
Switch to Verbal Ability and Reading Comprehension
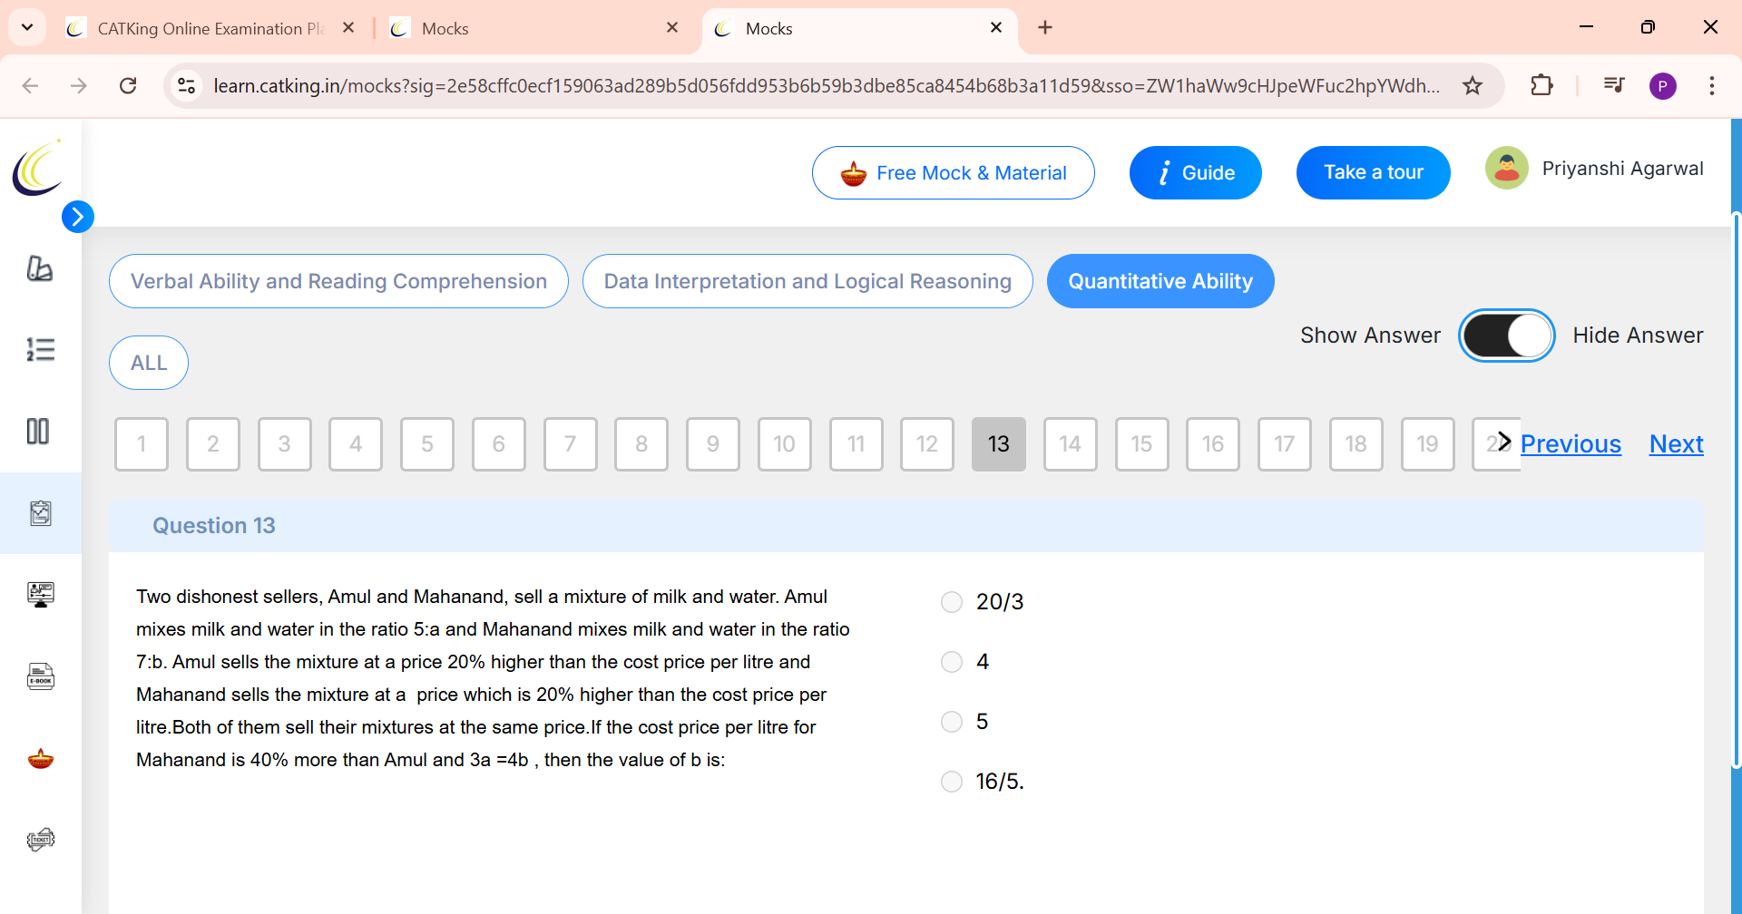coord(338,281)
